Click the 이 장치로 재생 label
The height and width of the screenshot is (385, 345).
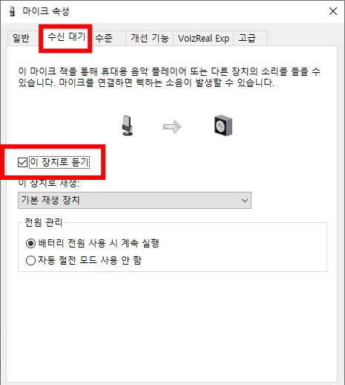(x=49, y=184)
